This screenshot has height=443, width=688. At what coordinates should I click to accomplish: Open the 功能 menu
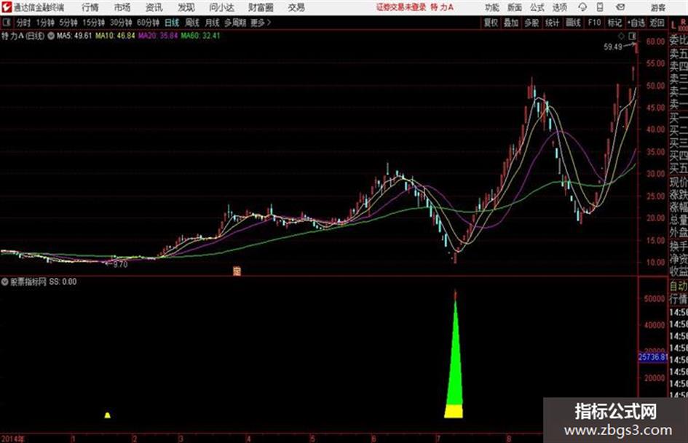492,7
